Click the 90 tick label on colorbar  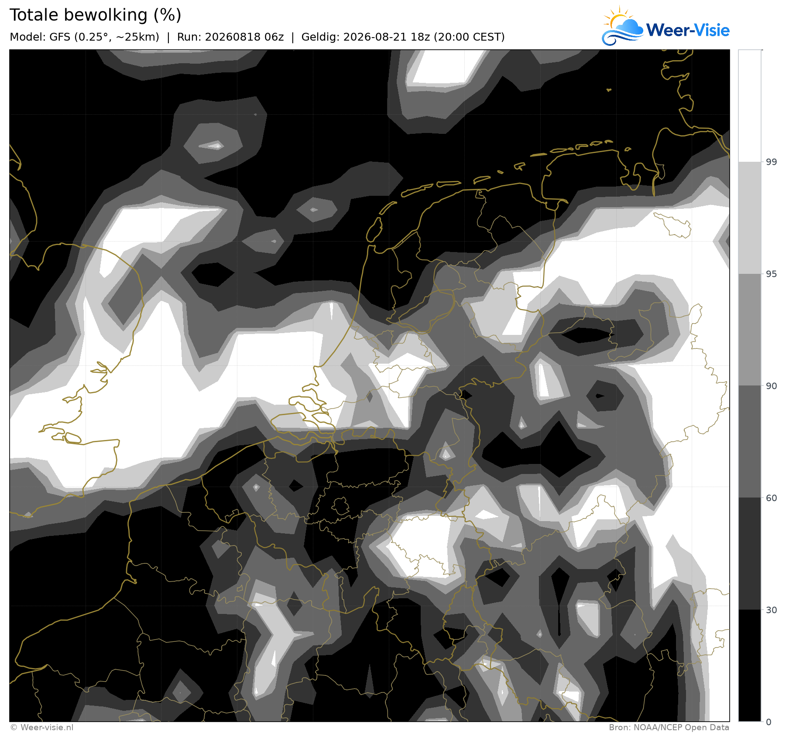click(x=772, y=386)
